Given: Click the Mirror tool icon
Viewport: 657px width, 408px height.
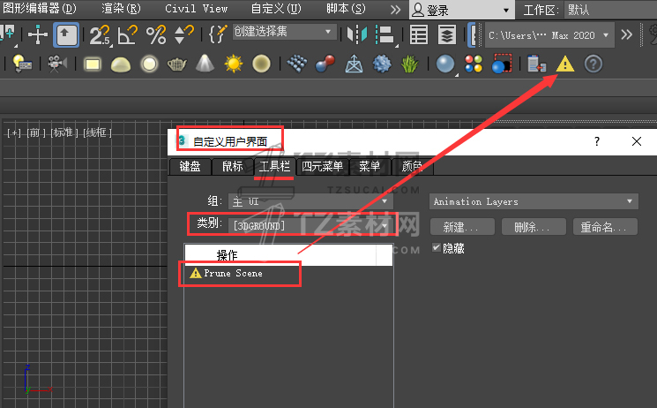Looking at the screenshot, I should click(357, 34).
